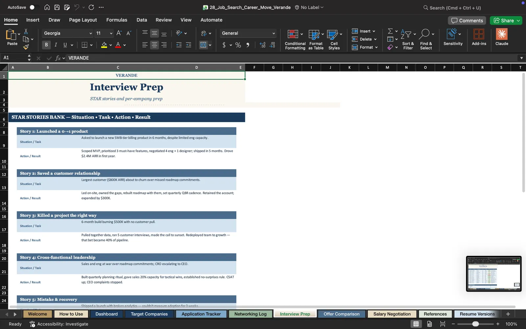Expand the borders dropdown arrow

(91, 45)
